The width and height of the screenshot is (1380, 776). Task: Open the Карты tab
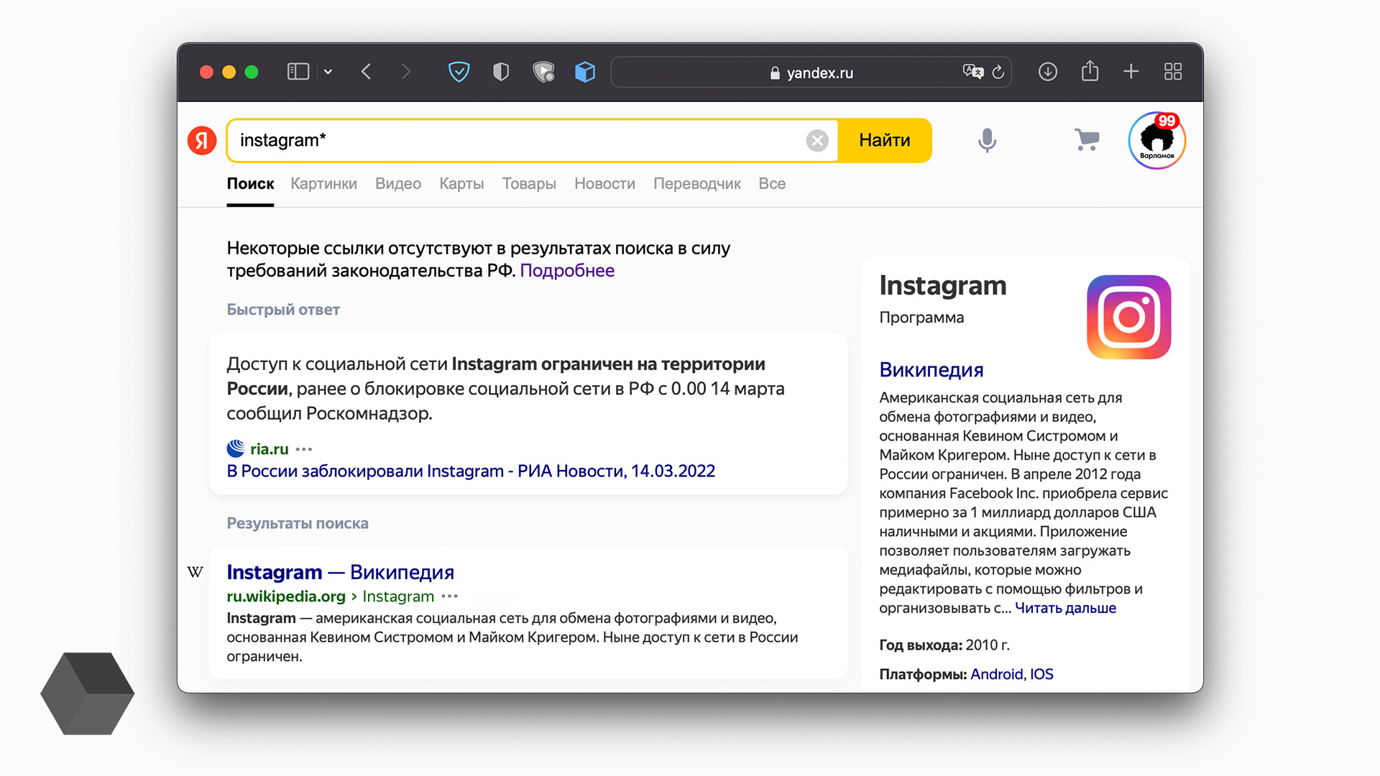click(461, 184)
